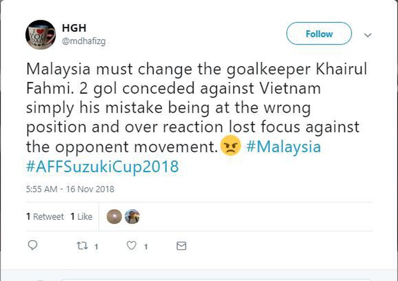Viewport: 398px width, 281px height.
Task: Open the #Malaysia hashtag
Action: pos(284,147)
